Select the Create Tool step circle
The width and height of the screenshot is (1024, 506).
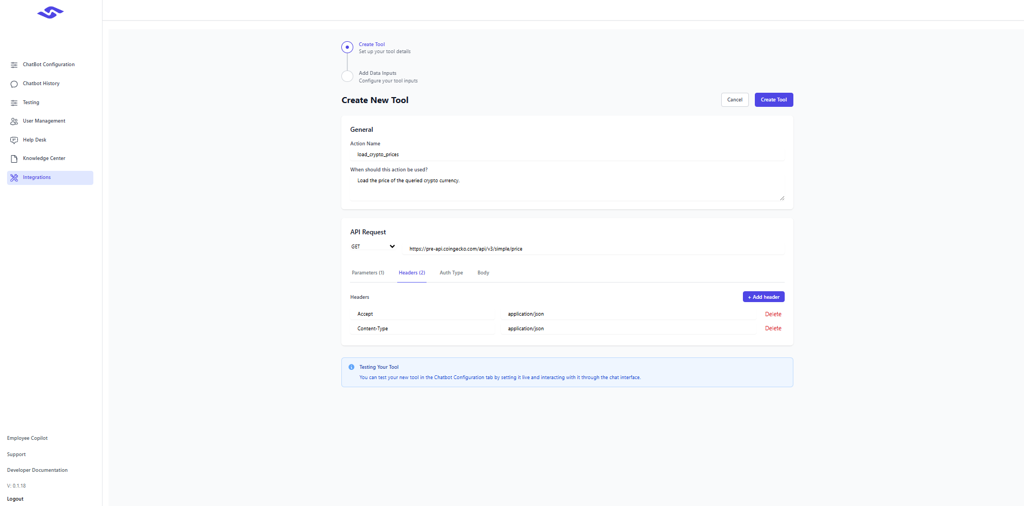tap(347, 47)
